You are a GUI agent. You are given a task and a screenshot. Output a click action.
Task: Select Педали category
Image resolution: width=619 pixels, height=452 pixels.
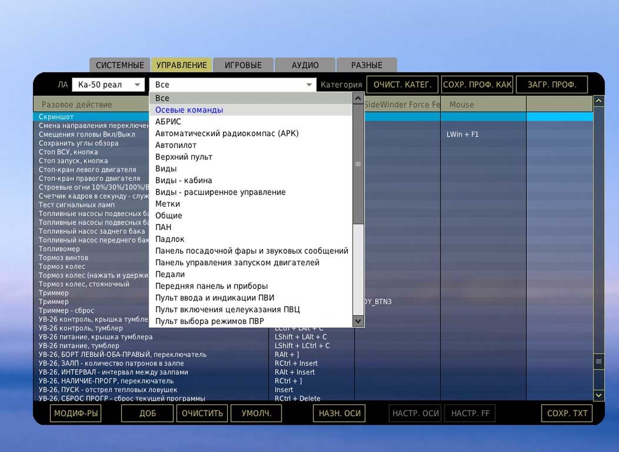pyautogui.click(x=251, y=274)
